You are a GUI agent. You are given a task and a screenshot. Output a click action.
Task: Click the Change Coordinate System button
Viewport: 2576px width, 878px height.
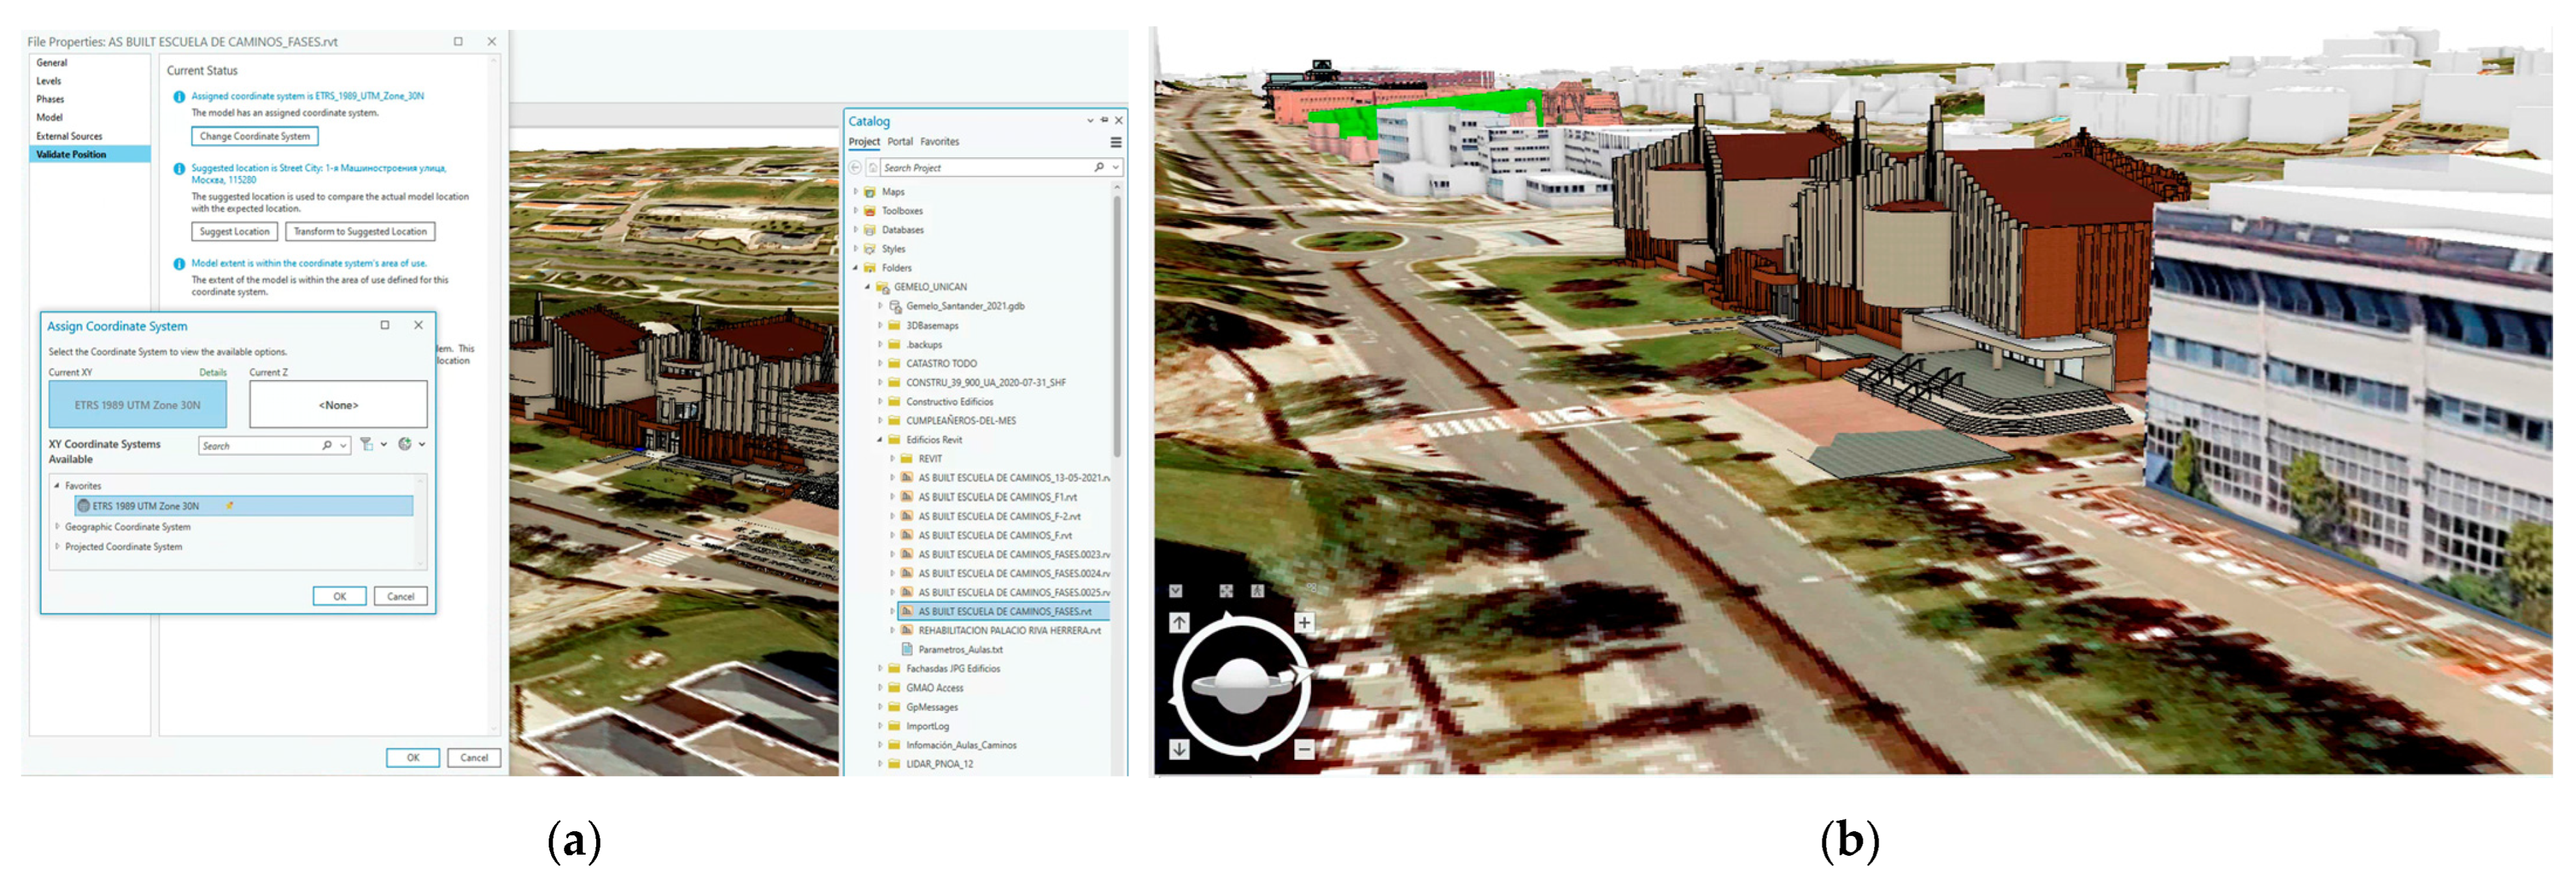(x=255, y=136)
